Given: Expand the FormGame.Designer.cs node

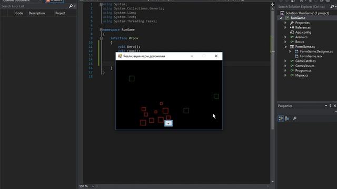Looking at the screenshot, I should point(290,51).
